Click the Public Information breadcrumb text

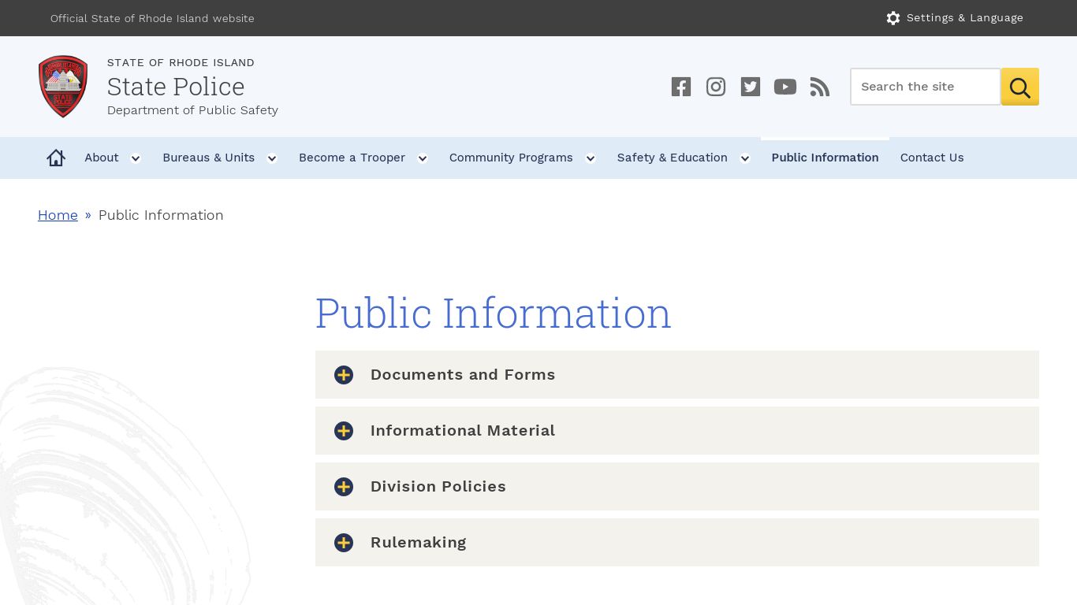161,215
